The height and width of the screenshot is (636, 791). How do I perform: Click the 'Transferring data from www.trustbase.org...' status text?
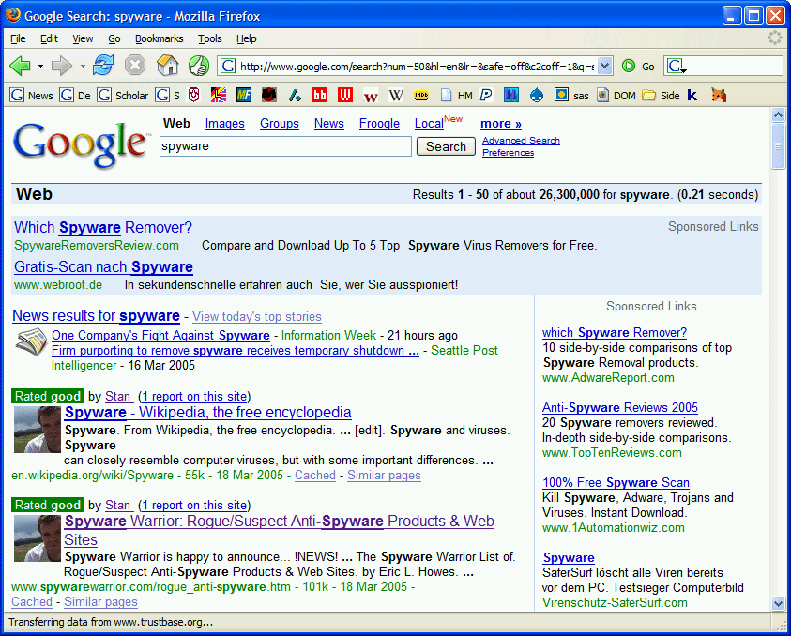click(111, 622)
